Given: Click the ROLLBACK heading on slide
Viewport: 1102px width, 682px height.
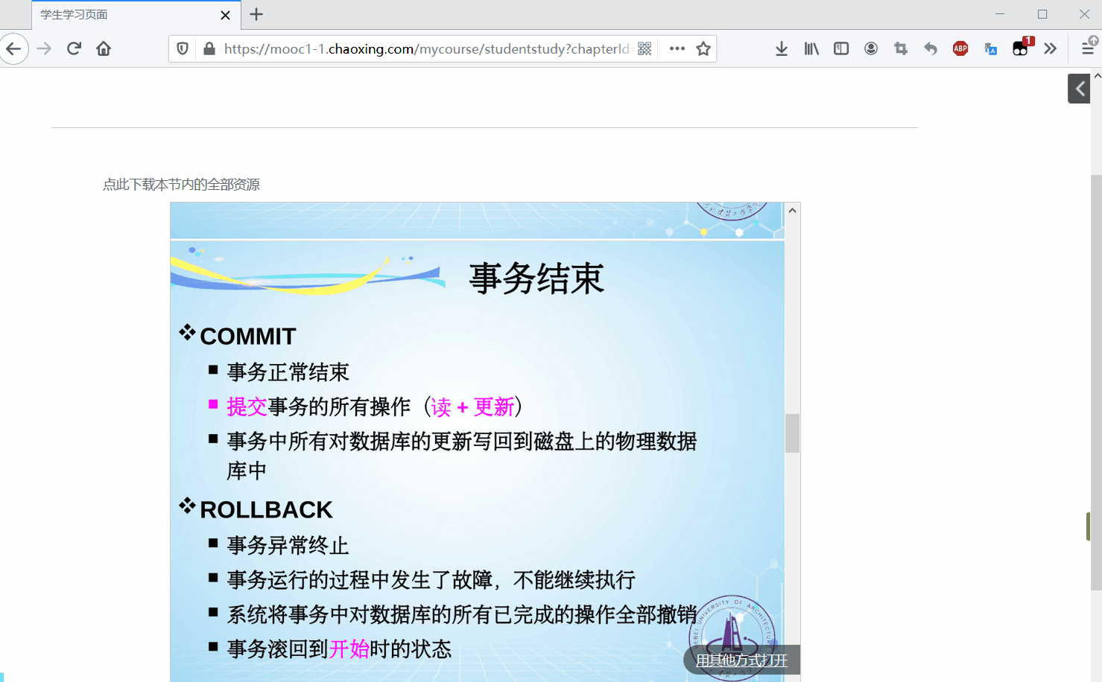Looking at the screenshot, I should click(x=266, y=510).
